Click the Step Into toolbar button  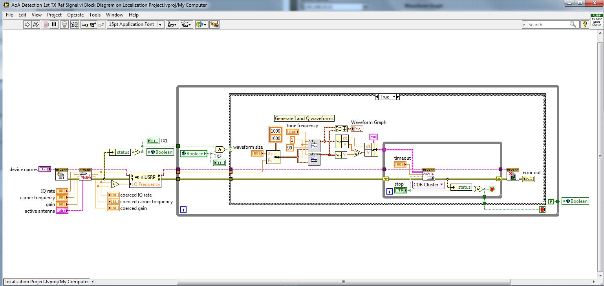pos(84,24)
